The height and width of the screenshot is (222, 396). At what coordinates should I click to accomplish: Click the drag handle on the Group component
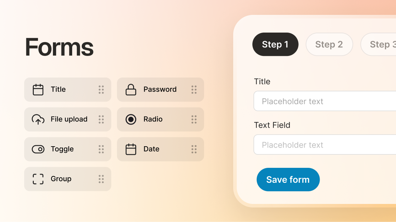(x=101, y=179)
